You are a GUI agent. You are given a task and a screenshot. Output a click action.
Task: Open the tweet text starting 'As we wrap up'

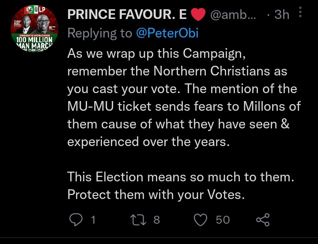click(x=184, y=98)
